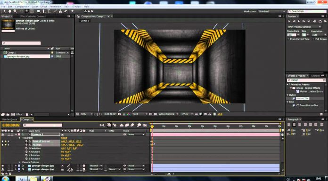Screen dimensions: 328x181
Task: Select the Brush tool
Action: (x=56, y=11)
